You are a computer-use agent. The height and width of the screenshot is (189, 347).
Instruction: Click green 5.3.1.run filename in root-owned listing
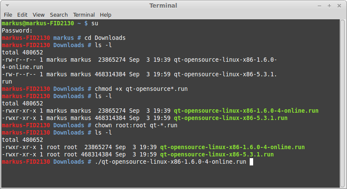coord(217,154)
